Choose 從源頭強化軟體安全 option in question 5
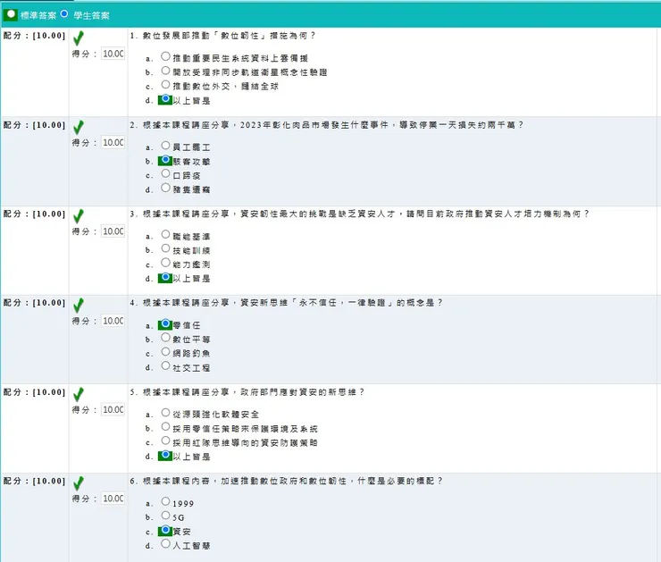The image size is (661, 562). [x=165, y=412]
